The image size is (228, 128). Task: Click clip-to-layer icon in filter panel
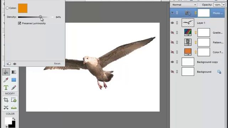click(x=9, y=64)
